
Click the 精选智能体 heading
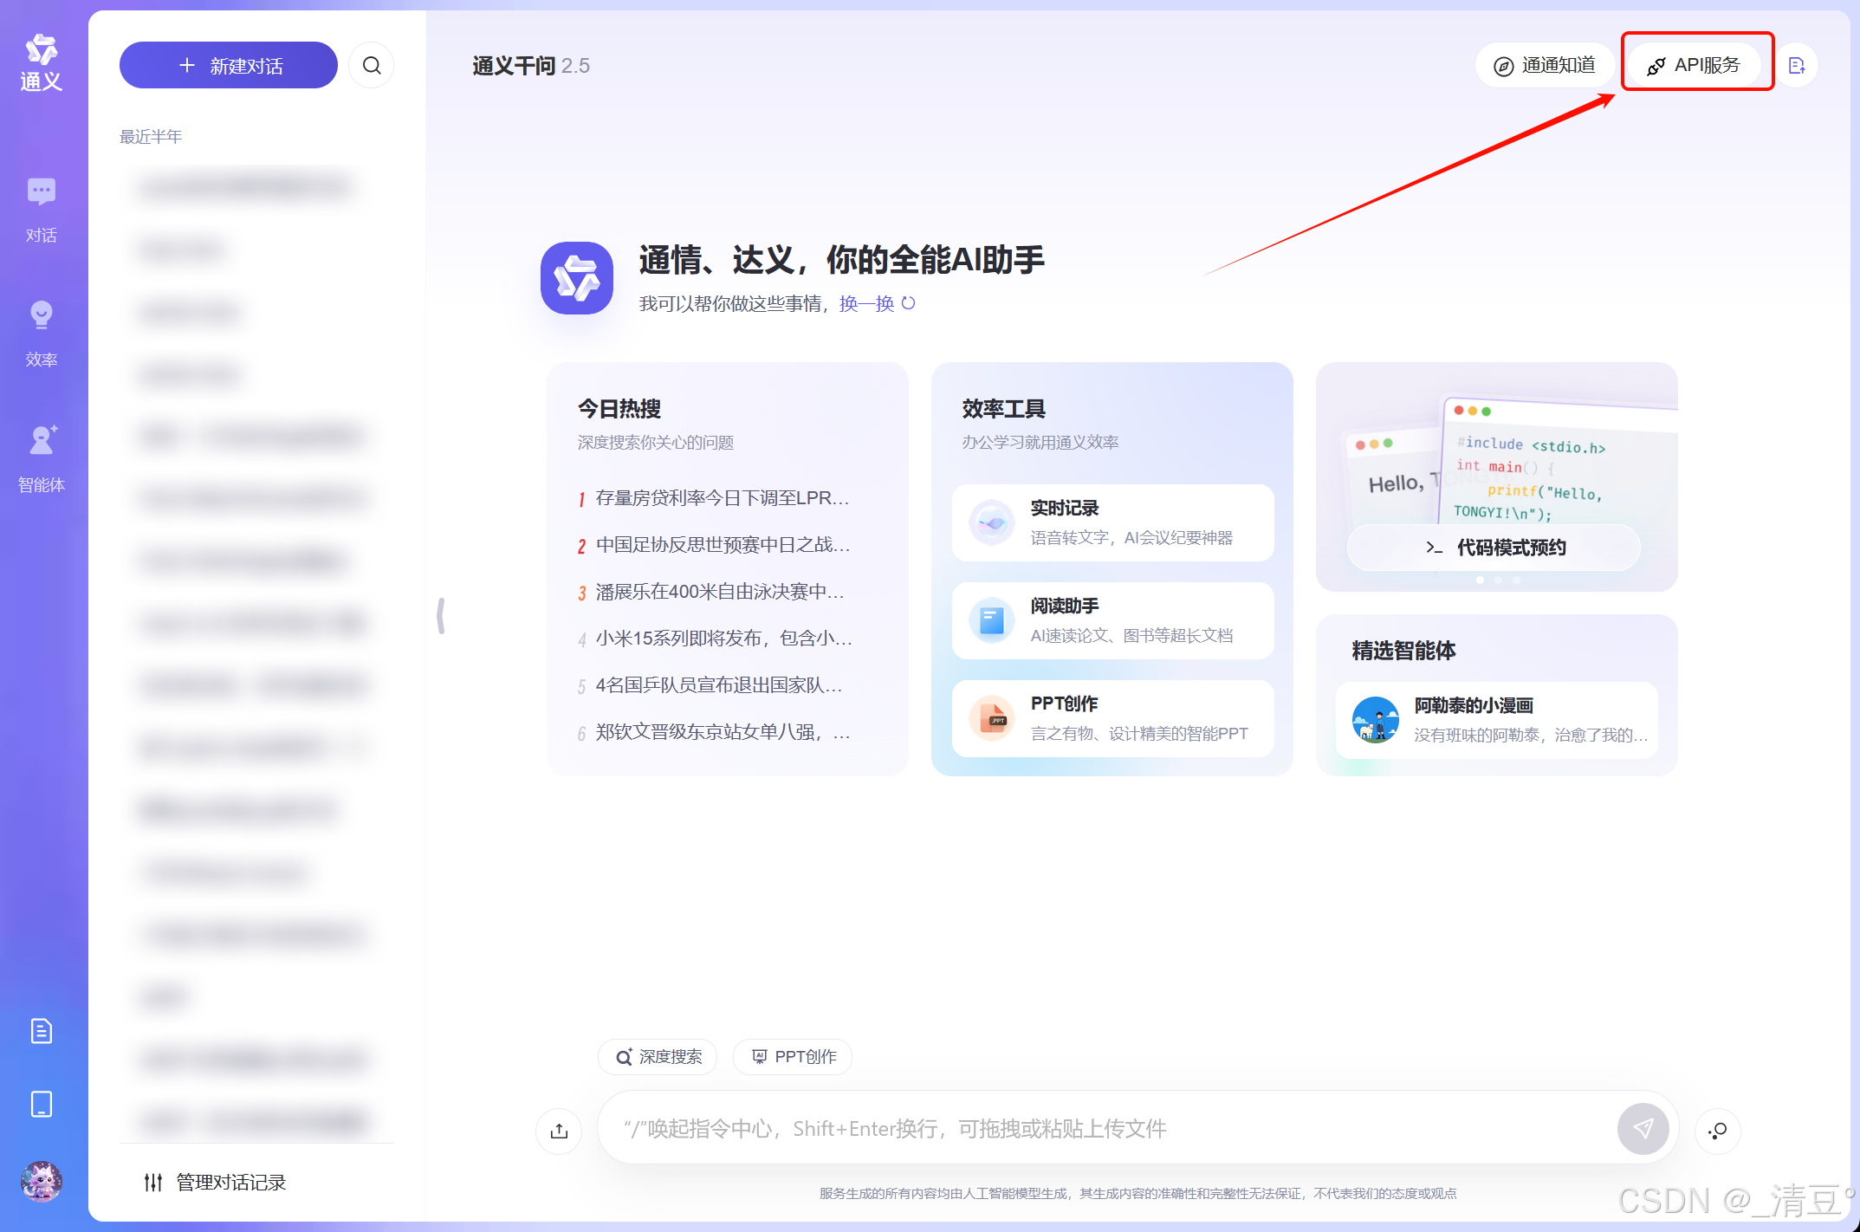(1403, 651)
